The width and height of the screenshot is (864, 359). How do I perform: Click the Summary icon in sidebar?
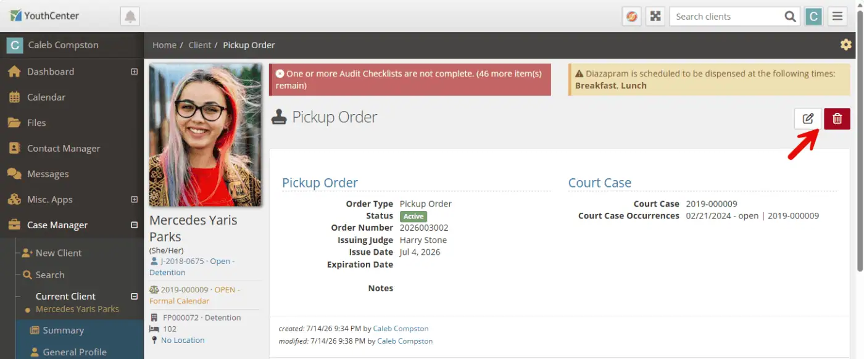[x=35, y=330]
